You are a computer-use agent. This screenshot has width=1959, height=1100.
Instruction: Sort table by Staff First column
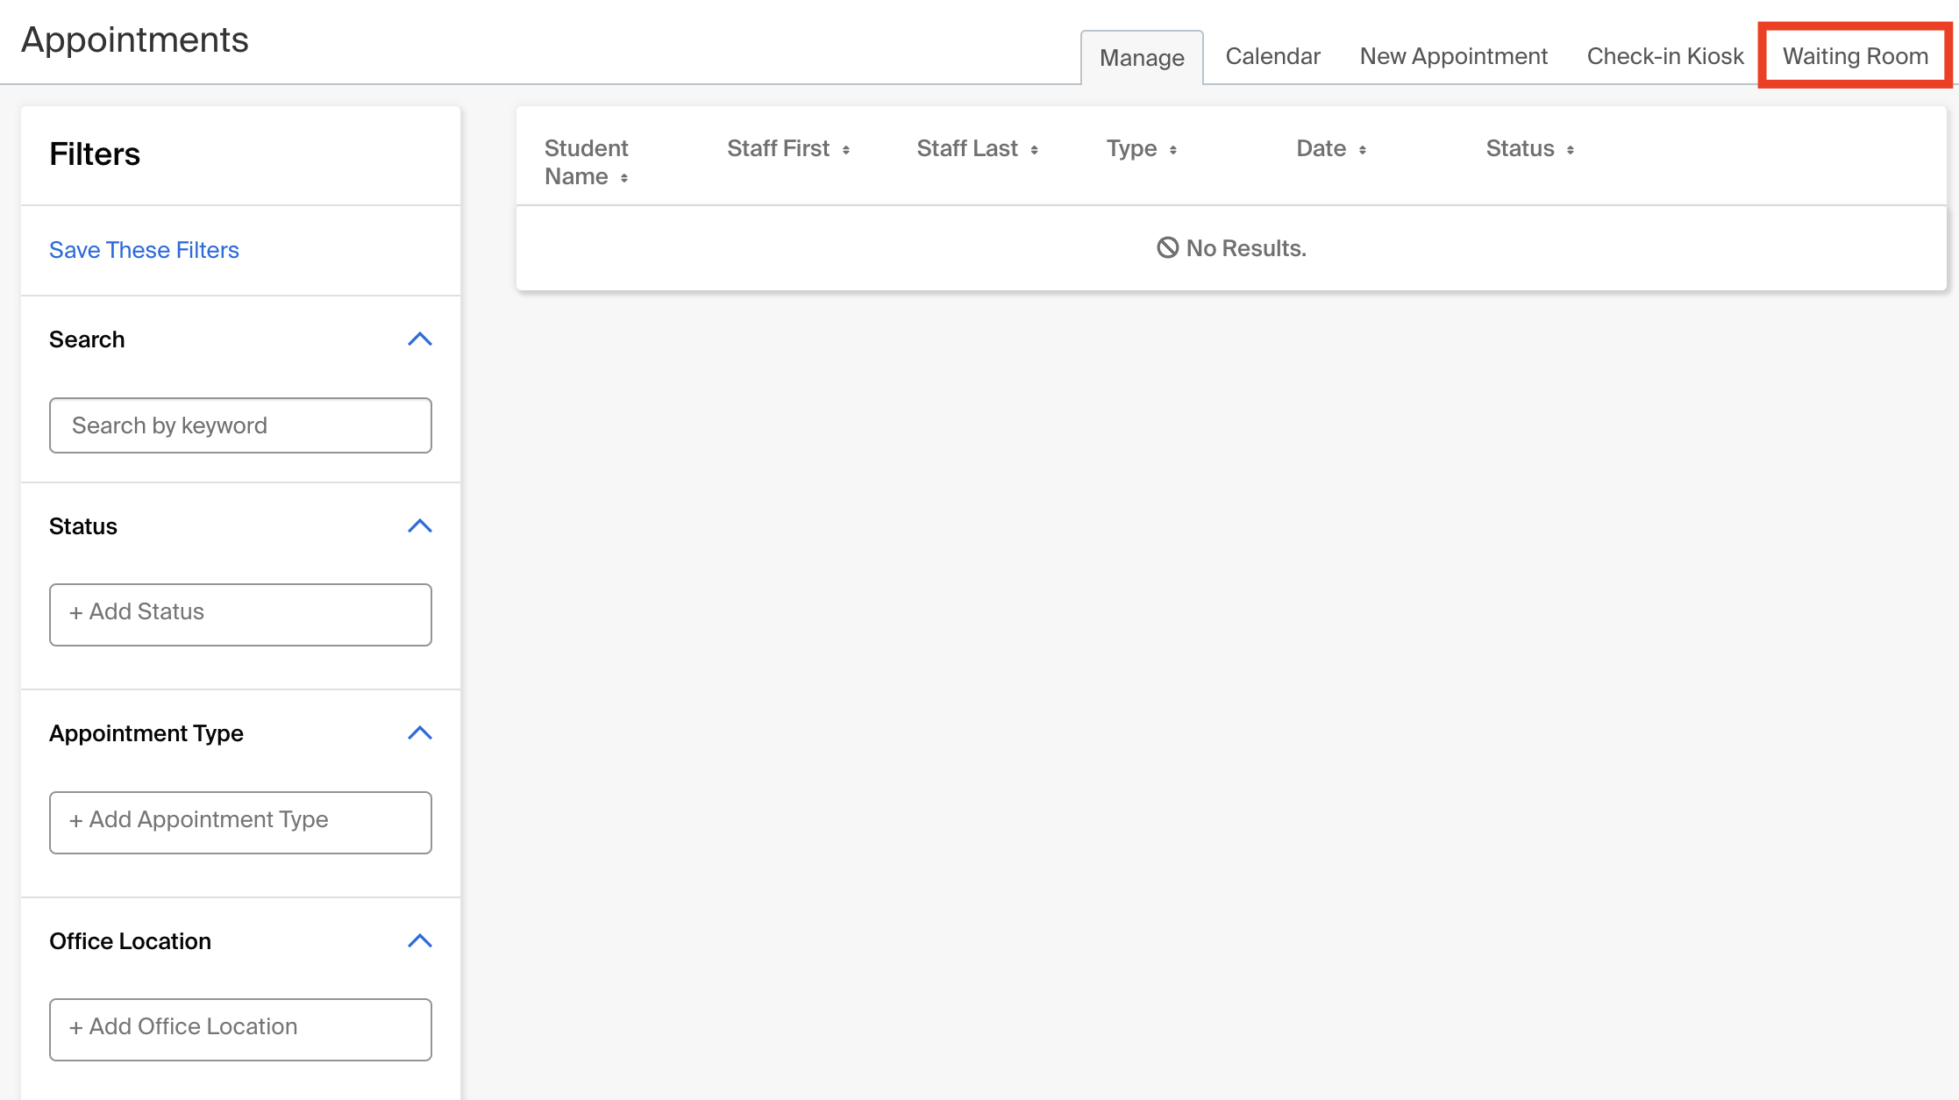point(788,148)
